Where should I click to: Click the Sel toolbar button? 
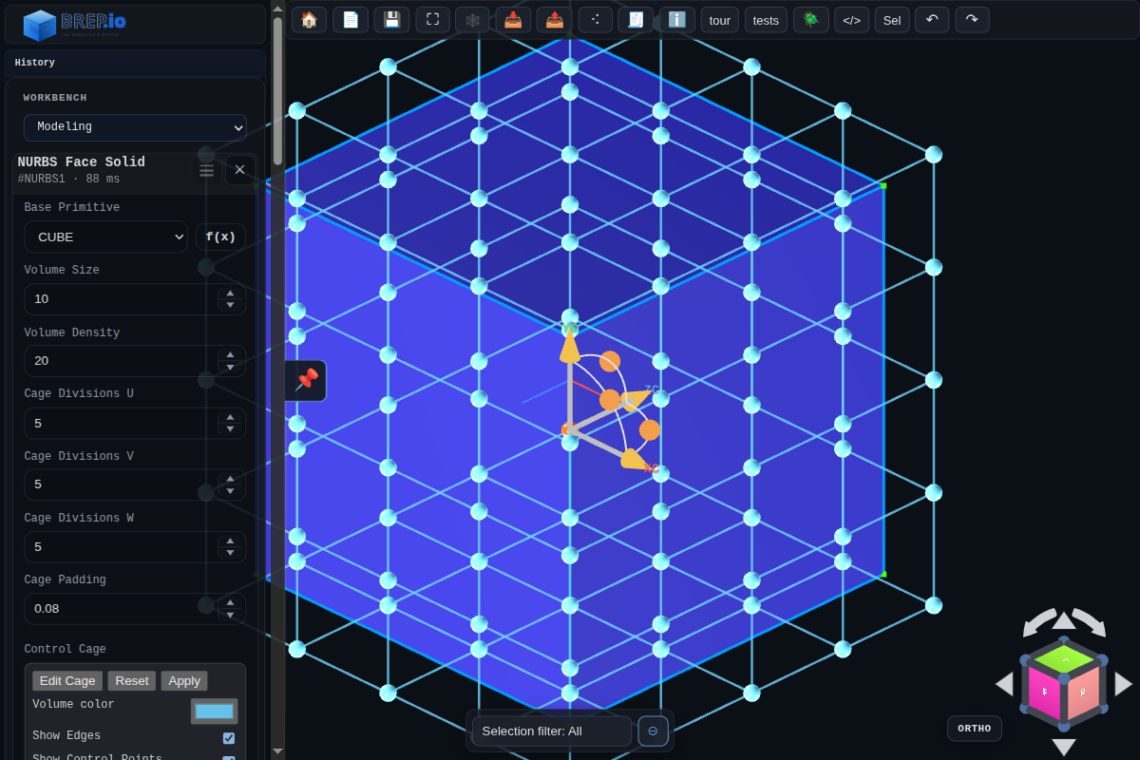tap(892, 20)
